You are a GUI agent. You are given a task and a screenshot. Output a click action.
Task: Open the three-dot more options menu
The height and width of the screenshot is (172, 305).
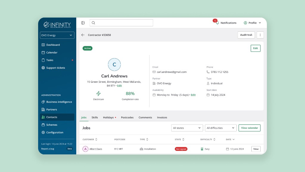(260, 35)
